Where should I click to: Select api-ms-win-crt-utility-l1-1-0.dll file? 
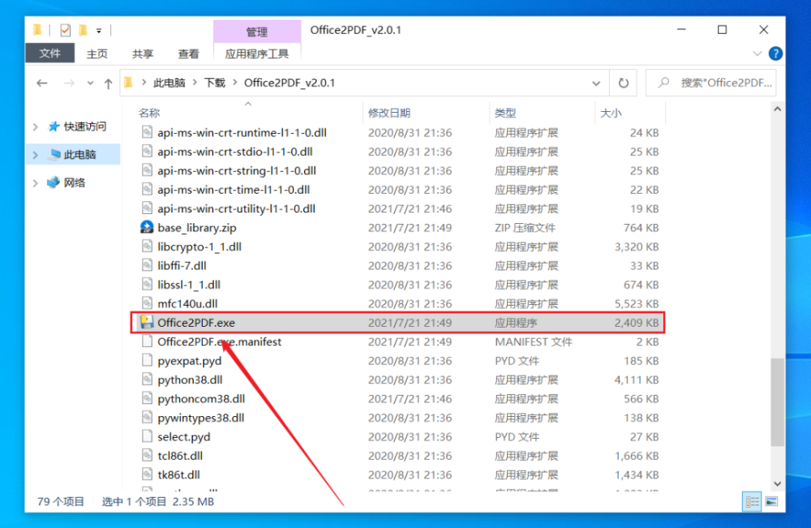(236, 209)
